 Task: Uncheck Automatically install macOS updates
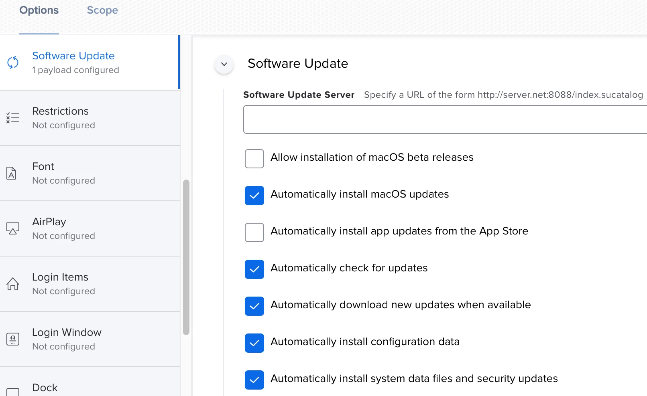(254, 196)
